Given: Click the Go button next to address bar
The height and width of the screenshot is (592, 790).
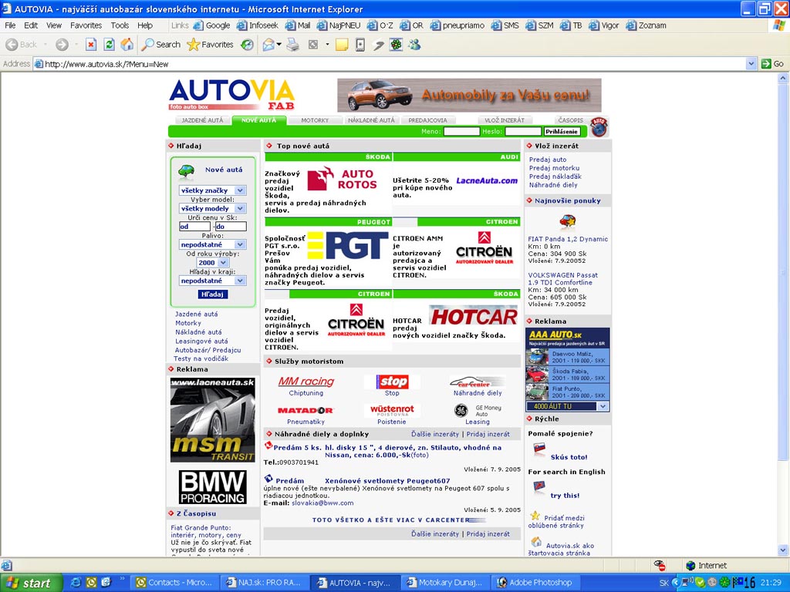Looking at the screenshot, I should tap(773, 64).
